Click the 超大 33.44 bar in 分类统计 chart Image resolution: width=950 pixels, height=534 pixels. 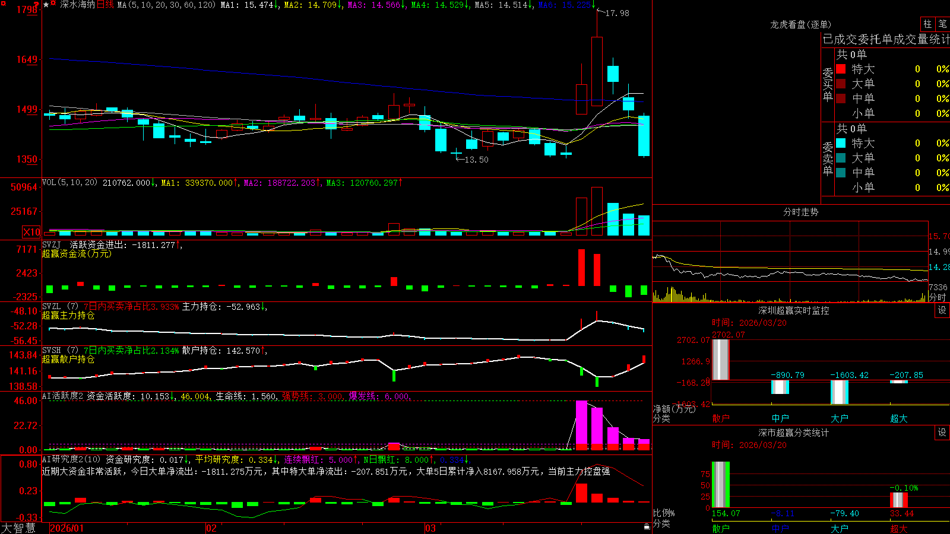899,500
